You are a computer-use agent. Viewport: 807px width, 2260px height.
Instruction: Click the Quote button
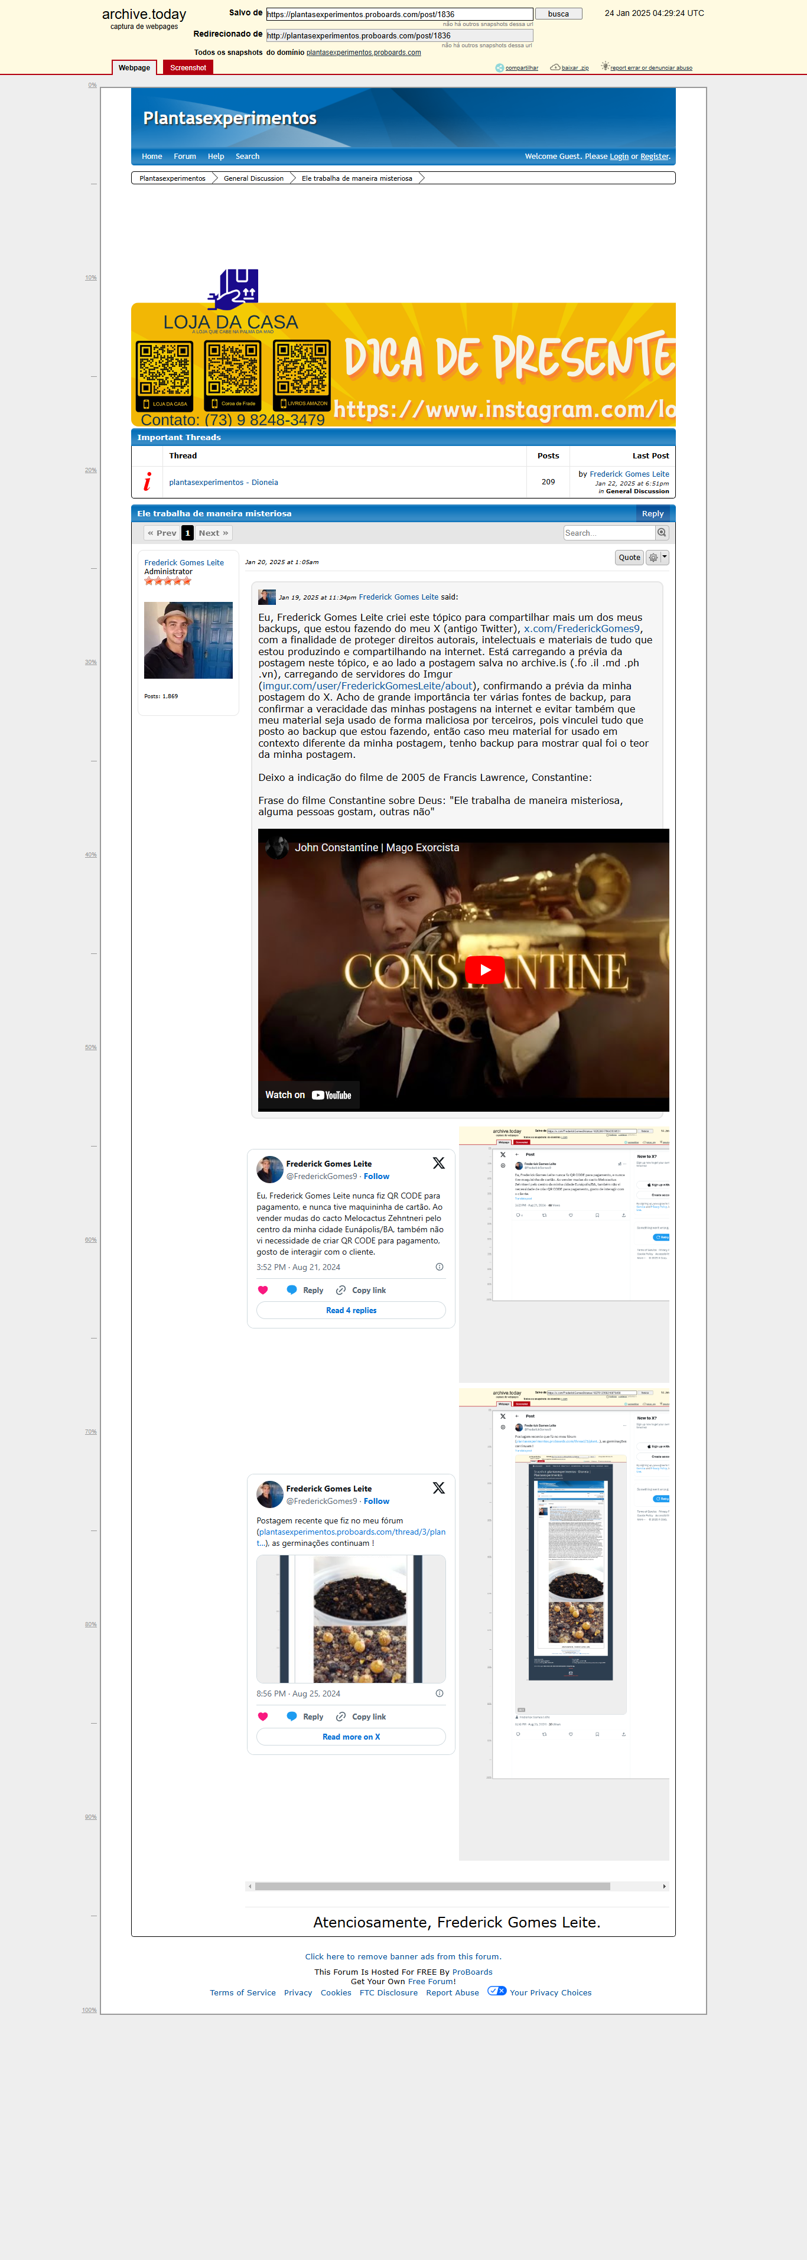629,557
